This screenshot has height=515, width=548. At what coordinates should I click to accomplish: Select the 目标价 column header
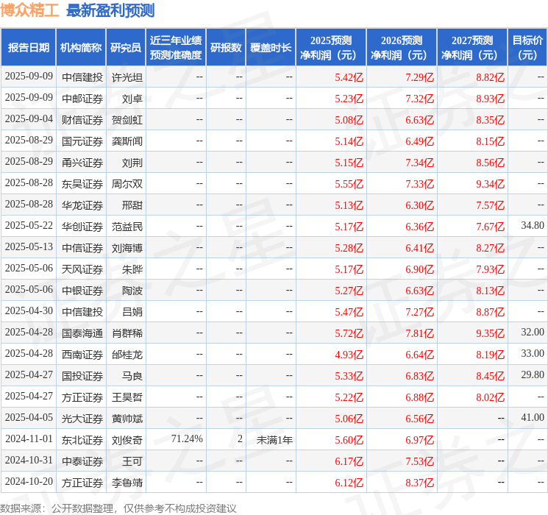click(527, 48)
